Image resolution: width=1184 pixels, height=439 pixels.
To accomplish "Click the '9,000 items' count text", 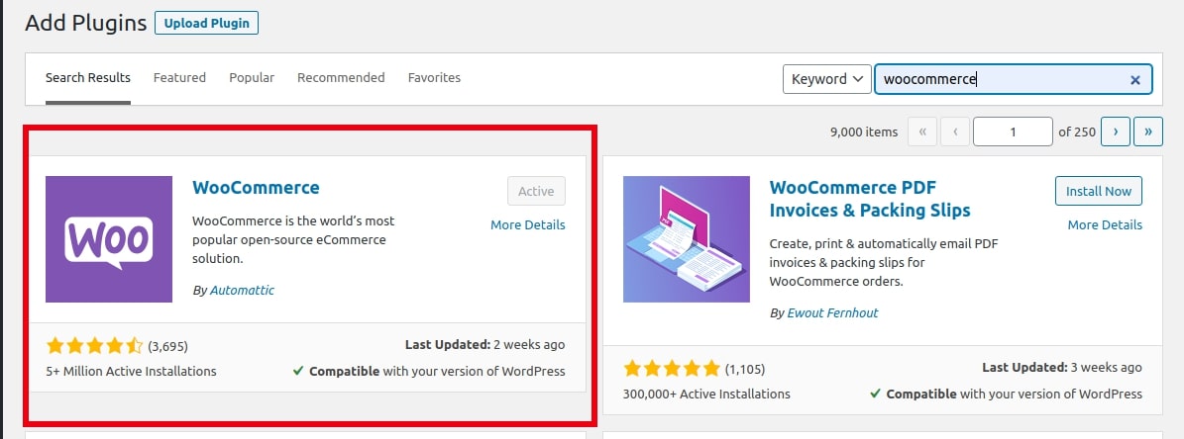I will [x=864, y=132].
